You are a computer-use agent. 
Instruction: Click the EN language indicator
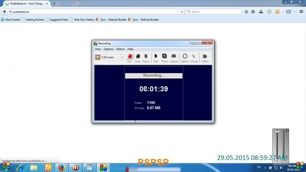point(259,167)
